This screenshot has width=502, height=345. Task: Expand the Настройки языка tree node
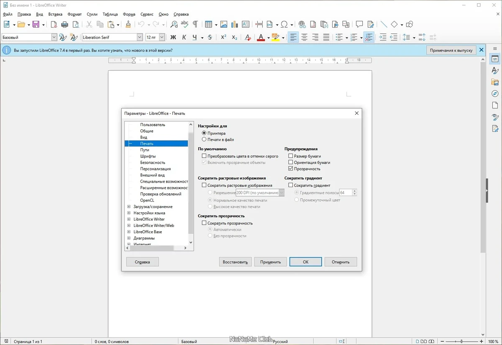click(x=129, y=213)
